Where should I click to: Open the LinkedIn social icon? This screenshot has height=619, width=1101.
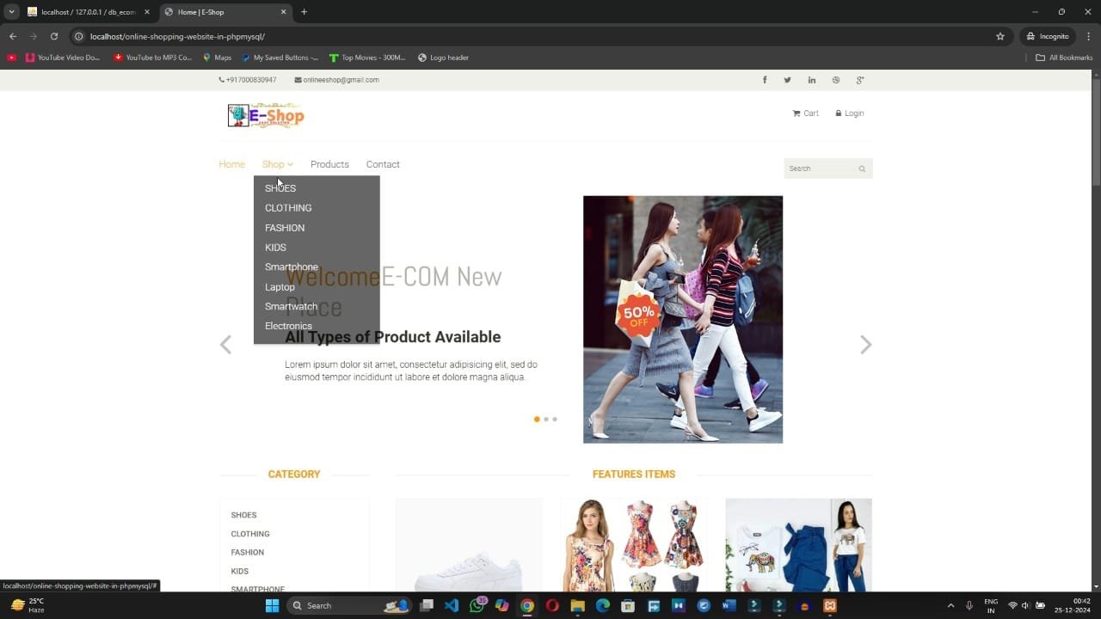pos(811,80)
